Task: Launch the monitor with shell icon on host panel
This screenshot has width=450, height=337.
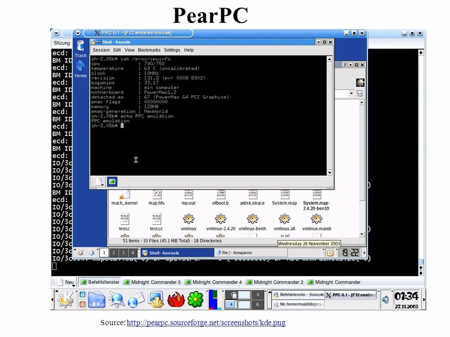Action: click(156, 300)
